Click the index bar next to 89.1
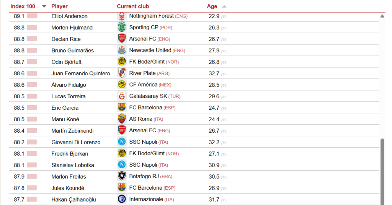 [32, 16]
